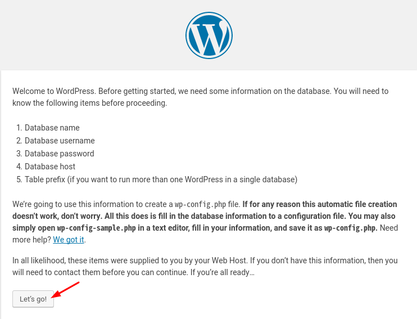Click the "know the following items before proceeding" line
Screen dimensions: 417x319
[89, 103]
